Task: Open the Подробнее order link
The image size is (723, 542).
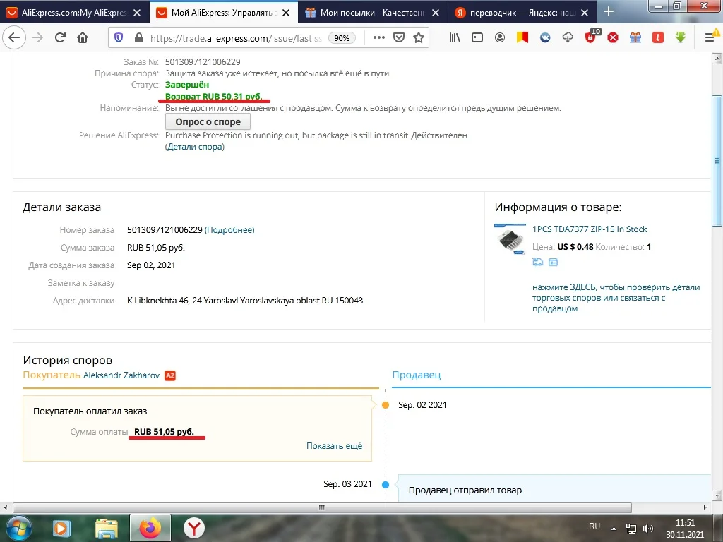Action: coord(229,230)
